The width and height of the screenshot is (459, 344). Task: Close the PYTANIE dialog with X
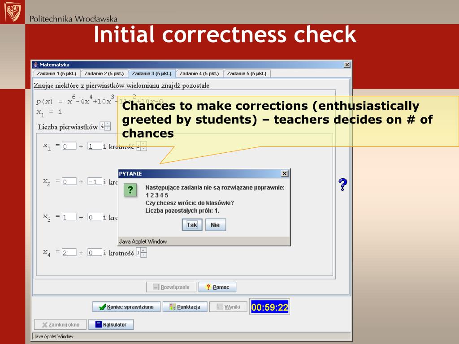[284, 174]
